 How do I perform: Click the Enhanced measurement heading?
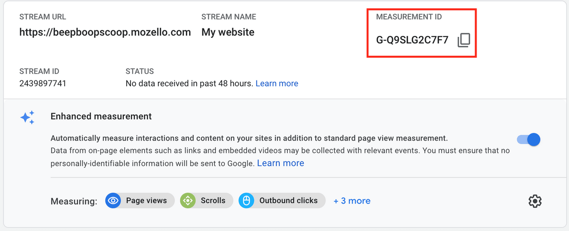click(101, 116)
